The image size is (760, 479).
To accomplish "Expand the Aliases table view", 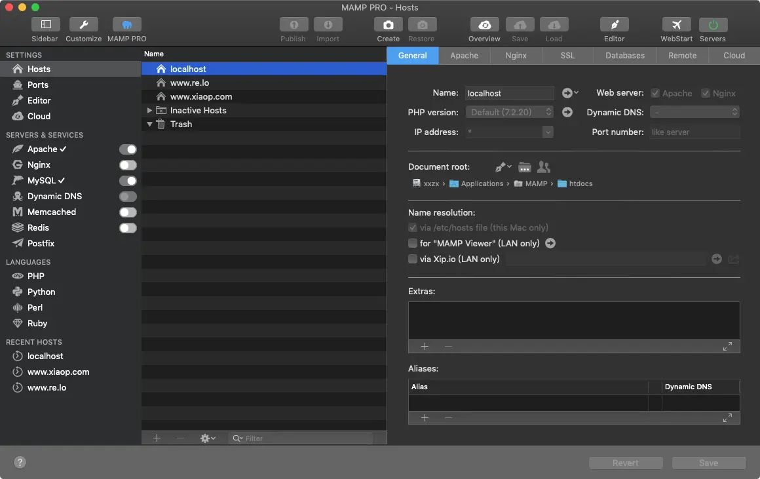I will (x=727, y=418).
